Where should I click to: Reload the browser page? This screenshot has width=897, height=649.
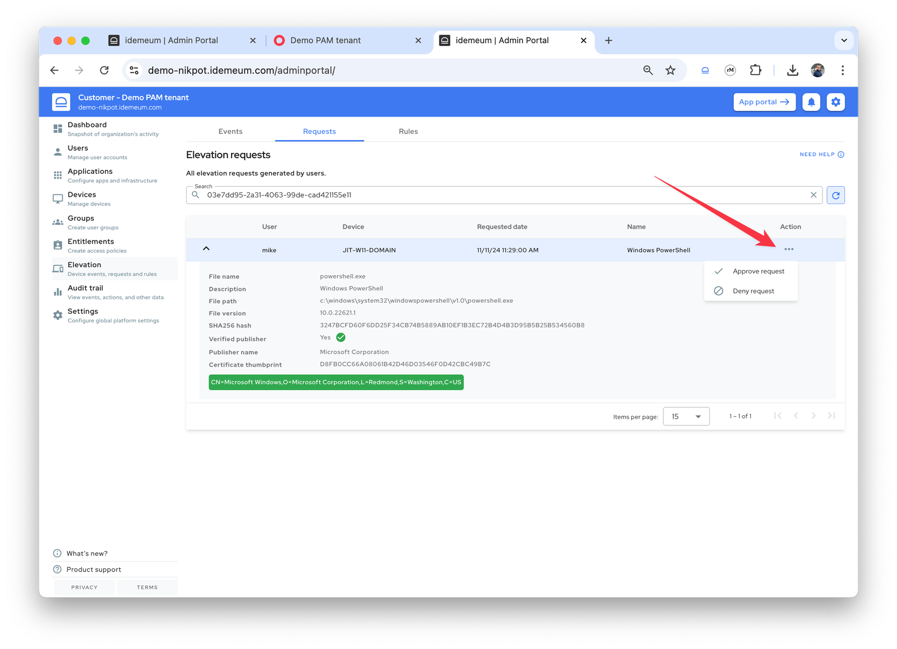(x=104, y=70)
